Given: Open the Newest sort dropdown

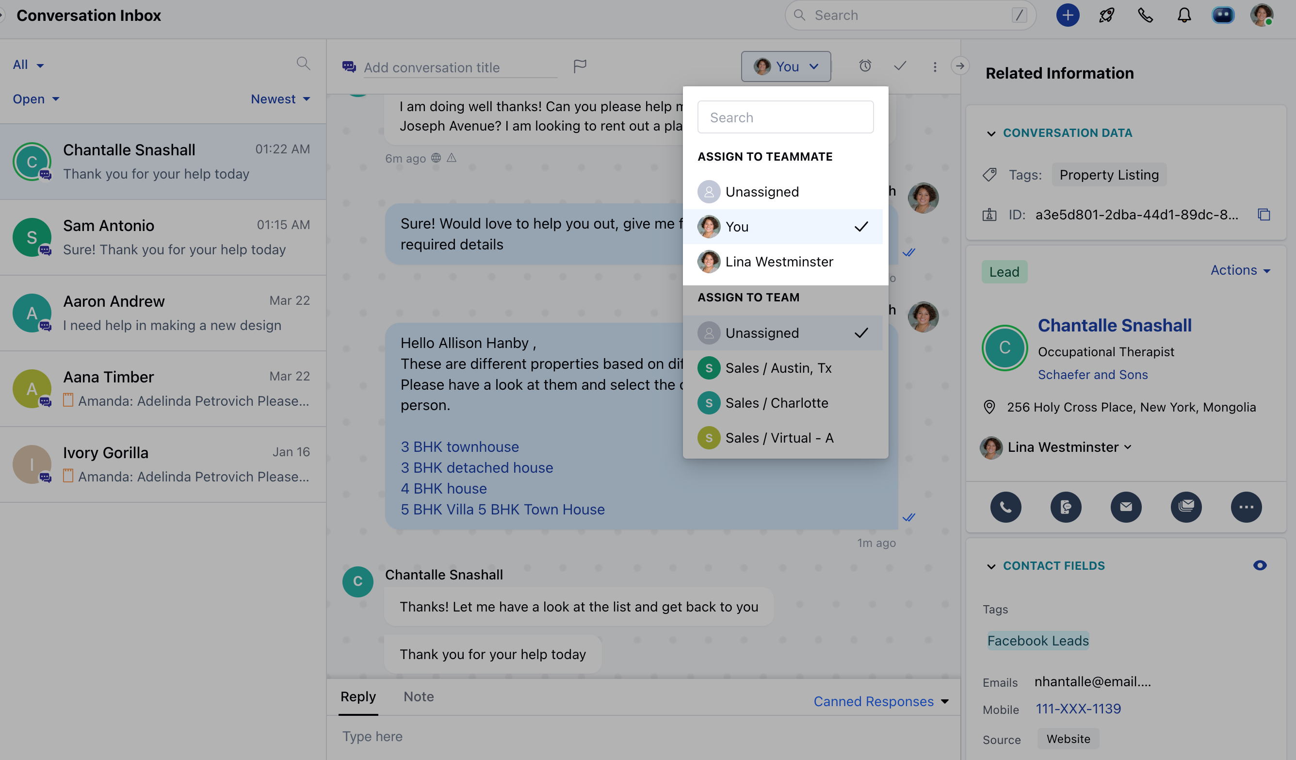Looking at the screenshot, I should click(x=280, y=99).
